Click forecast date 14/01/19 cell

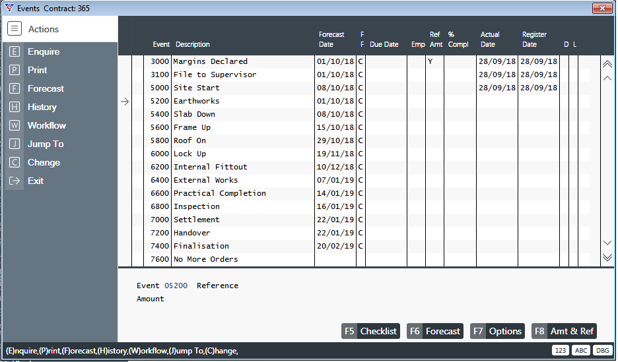coord(335,193)
